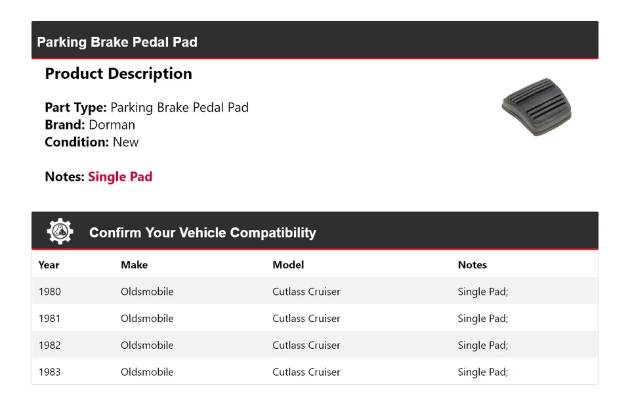Screen dimensions: 630x406
Task: Click the 1981 year cell
Action: click(49, 319)
